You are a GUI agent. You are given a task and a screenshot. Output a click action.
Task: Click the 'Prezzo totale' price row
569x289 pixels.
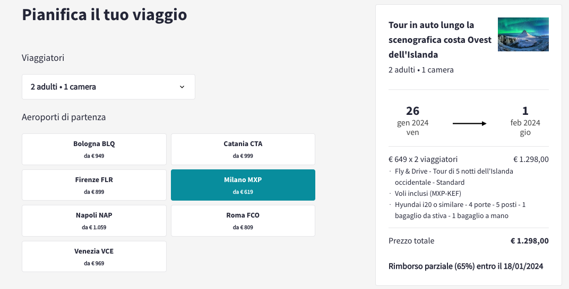(469, 241)
